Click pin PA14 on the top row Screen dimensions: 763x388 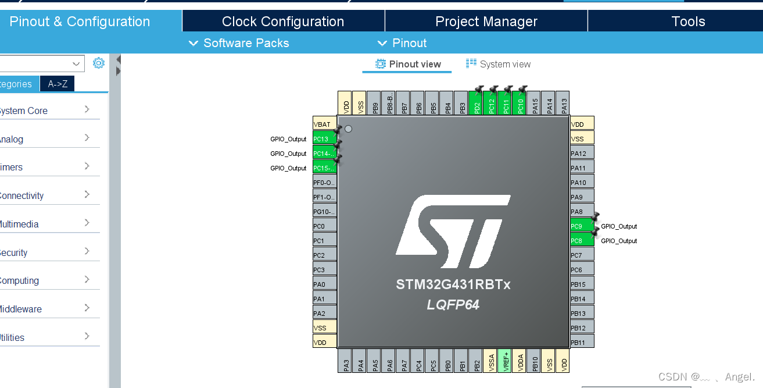coord(549,103)
